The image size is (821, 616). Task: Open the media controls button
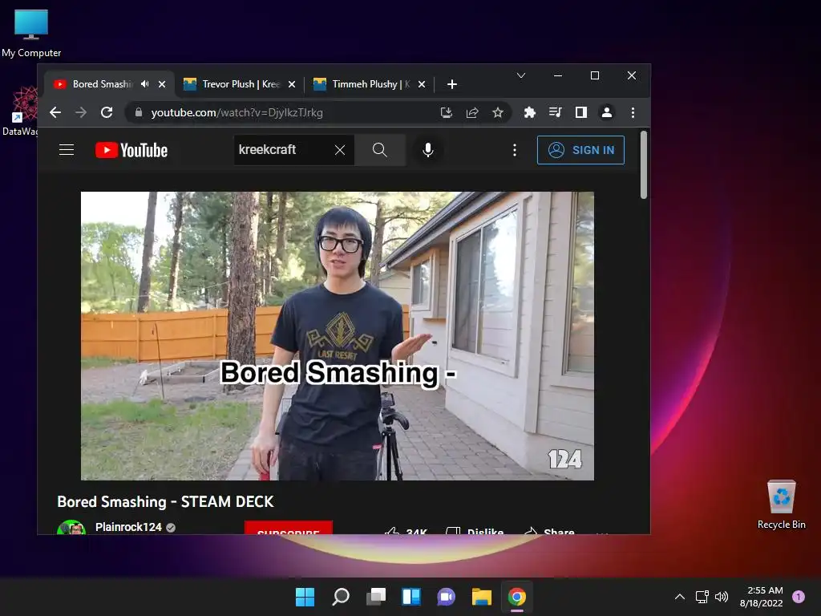556,112
